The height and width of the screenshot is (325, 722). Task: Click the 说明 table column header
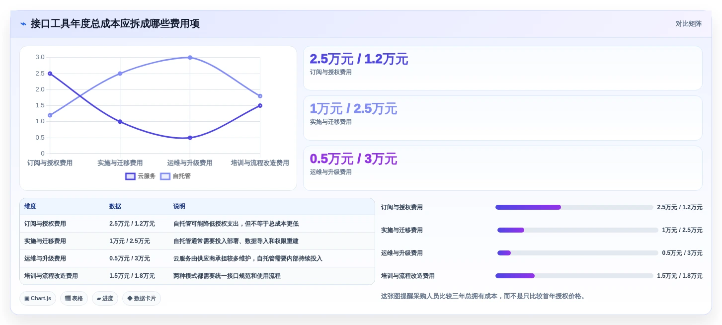179,207
